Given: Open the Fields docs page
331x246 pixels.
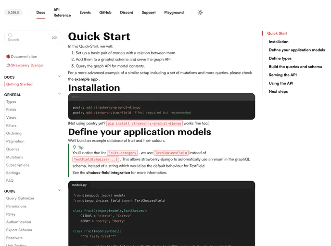Looking at the screenshot, I should click(11, 110).
